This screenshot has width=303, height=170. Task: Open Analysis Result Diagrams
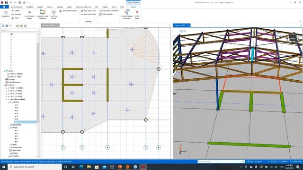(x=43, y=15)
